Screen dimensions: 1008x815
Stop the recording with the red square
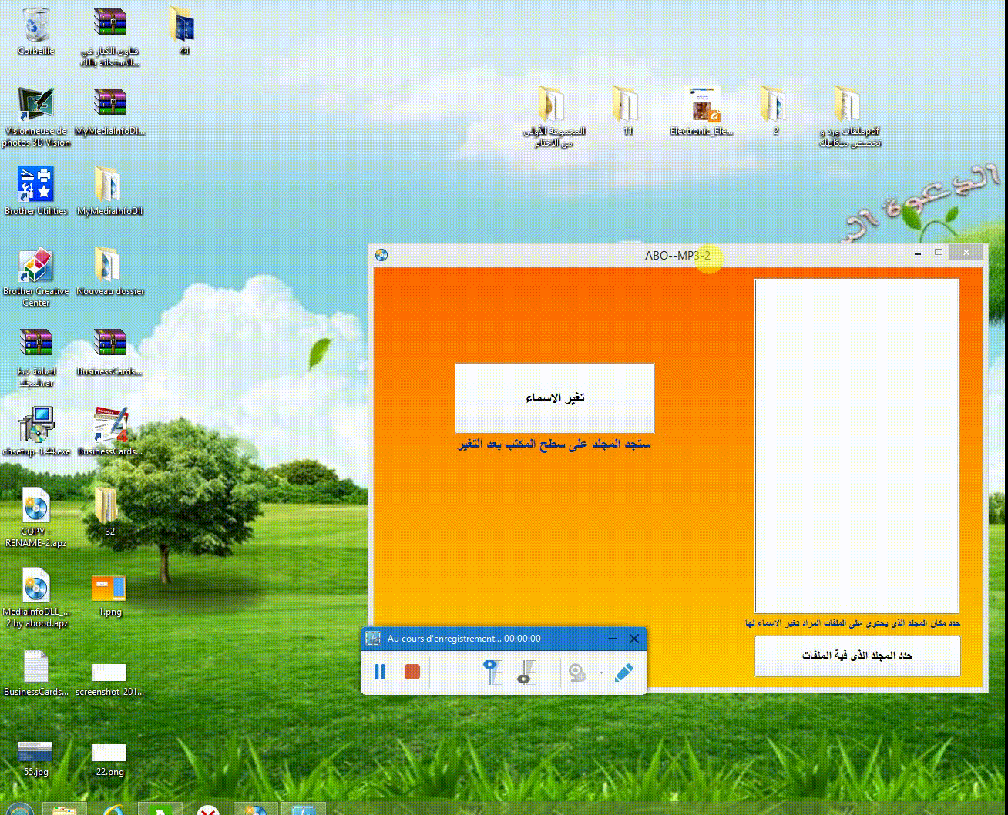[412, 672]
